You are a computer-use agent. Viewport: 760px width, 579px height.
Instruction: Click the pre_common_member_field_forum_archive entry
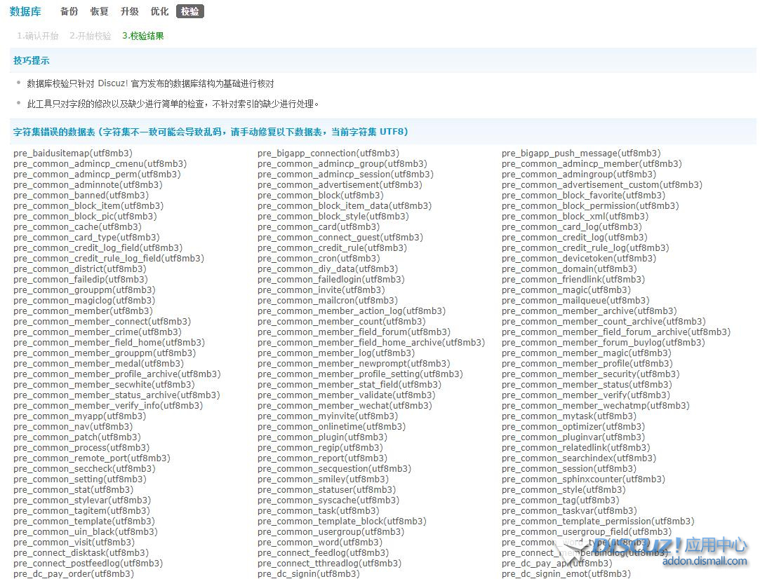(615, 332)
